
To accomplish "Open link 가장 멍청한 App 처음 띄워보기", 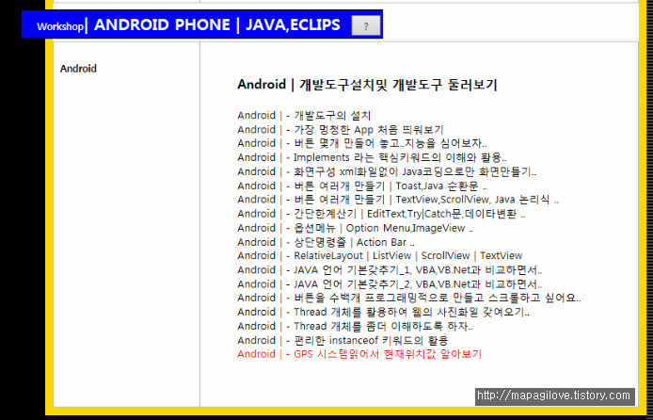I will [341, 130].
